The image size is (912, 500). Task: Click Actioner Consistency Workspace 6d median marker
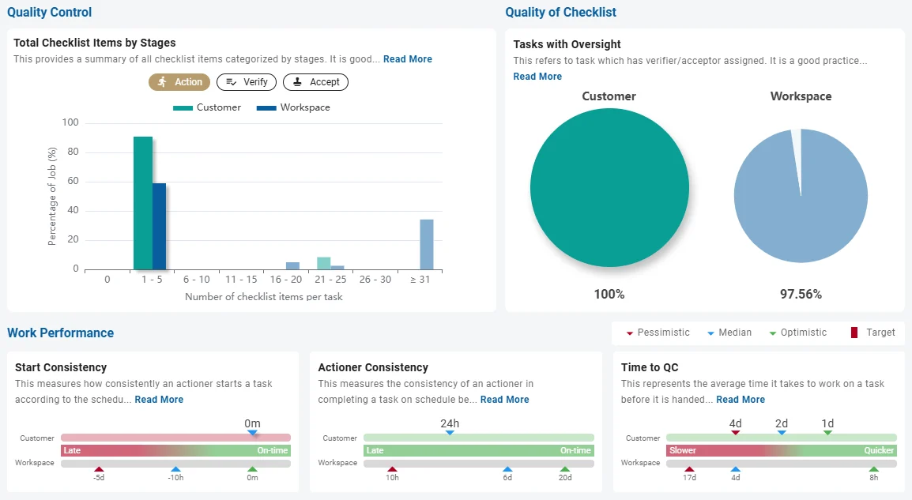coord(508,469)
